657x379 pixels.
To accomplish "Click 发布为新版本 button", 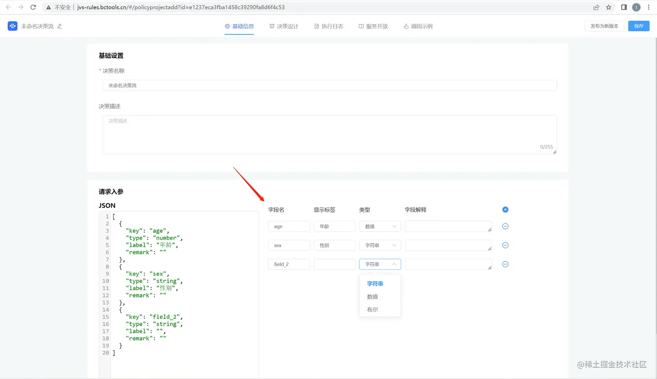I will click(x=604, y=26).
